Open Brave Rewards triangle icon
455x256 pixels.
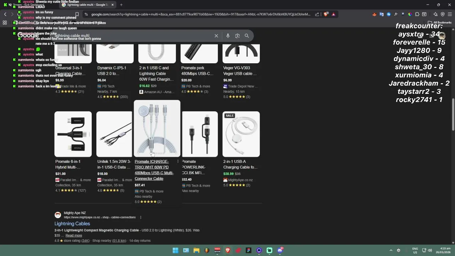(x=333, y=14)
